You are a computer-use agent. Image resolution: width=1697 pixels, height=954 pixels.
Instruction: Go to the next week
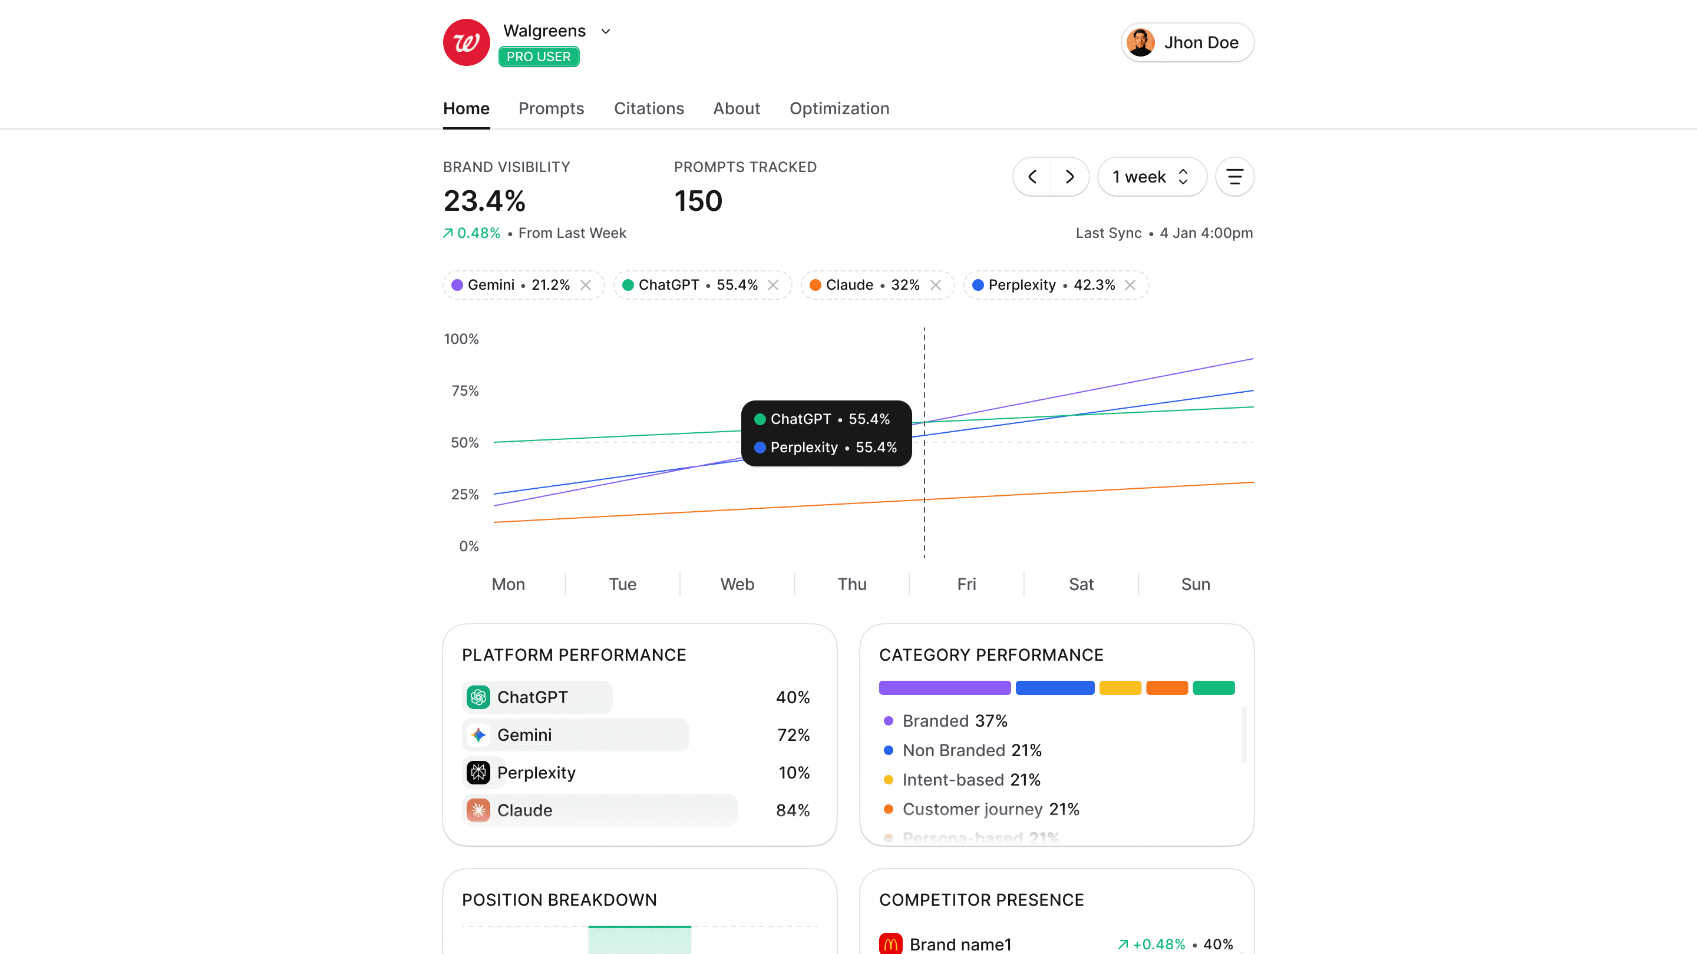click(x=1070, y=177)
